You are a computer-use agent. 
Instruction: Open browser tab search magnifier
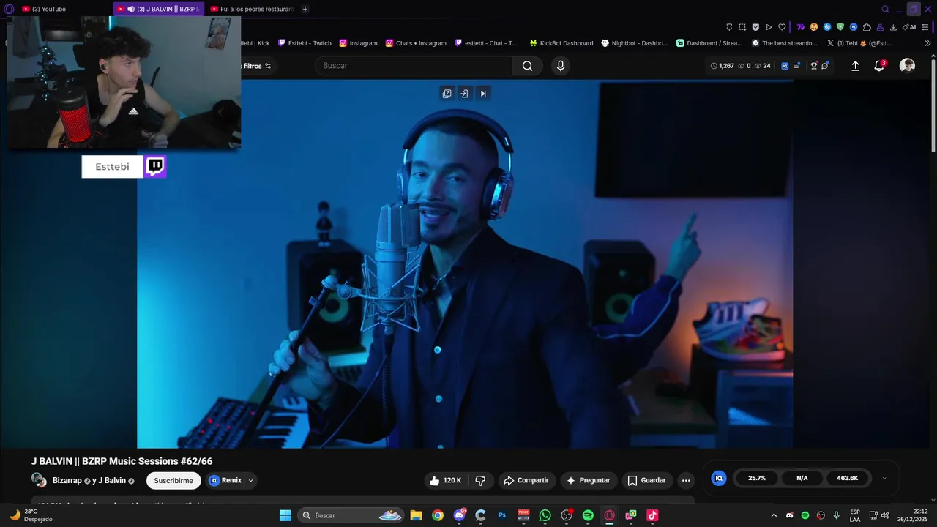click(x=885, y=9)
